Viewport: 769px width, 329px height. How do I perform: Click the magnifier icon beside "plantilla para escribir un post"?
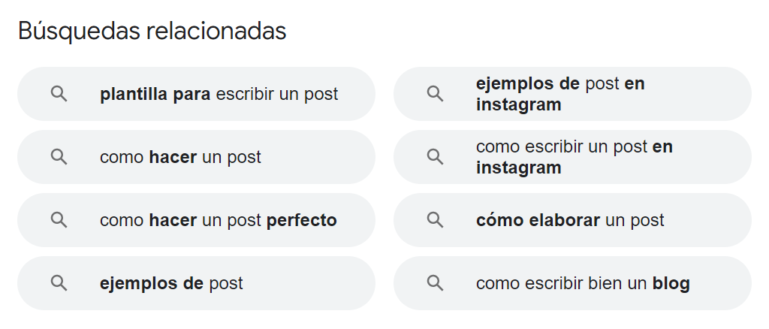pos(59,94)
